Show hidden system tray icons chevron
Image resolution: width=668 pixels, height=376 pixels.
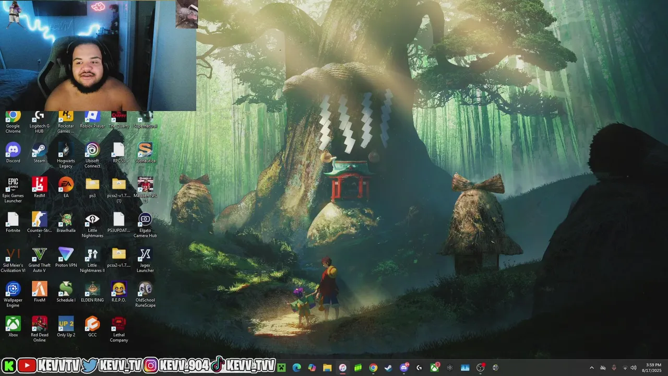591,368
